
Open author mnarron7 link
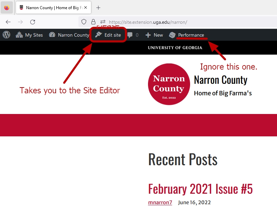coord(160,202)
